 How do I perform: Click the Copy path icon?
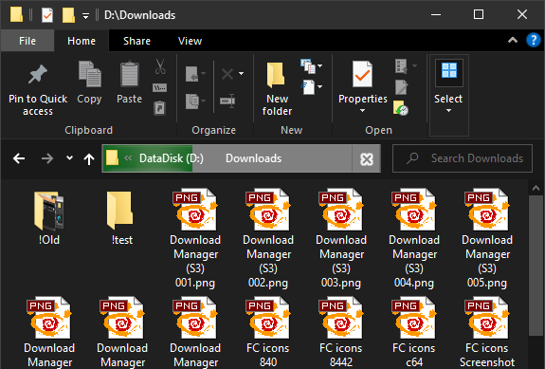tap(159, 87)
